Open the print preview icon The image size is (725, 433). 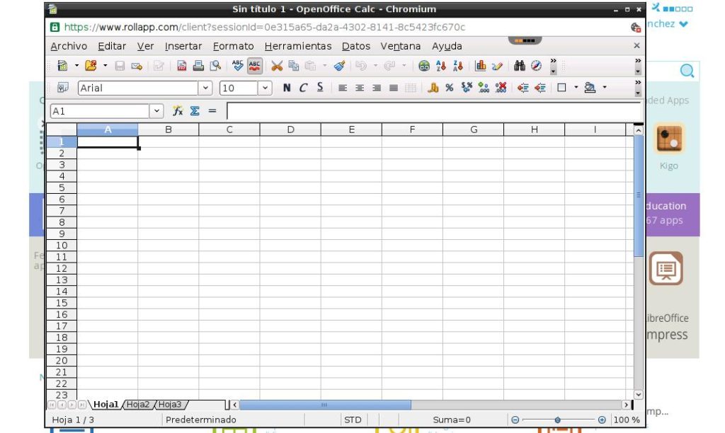(x=215, y=66)
